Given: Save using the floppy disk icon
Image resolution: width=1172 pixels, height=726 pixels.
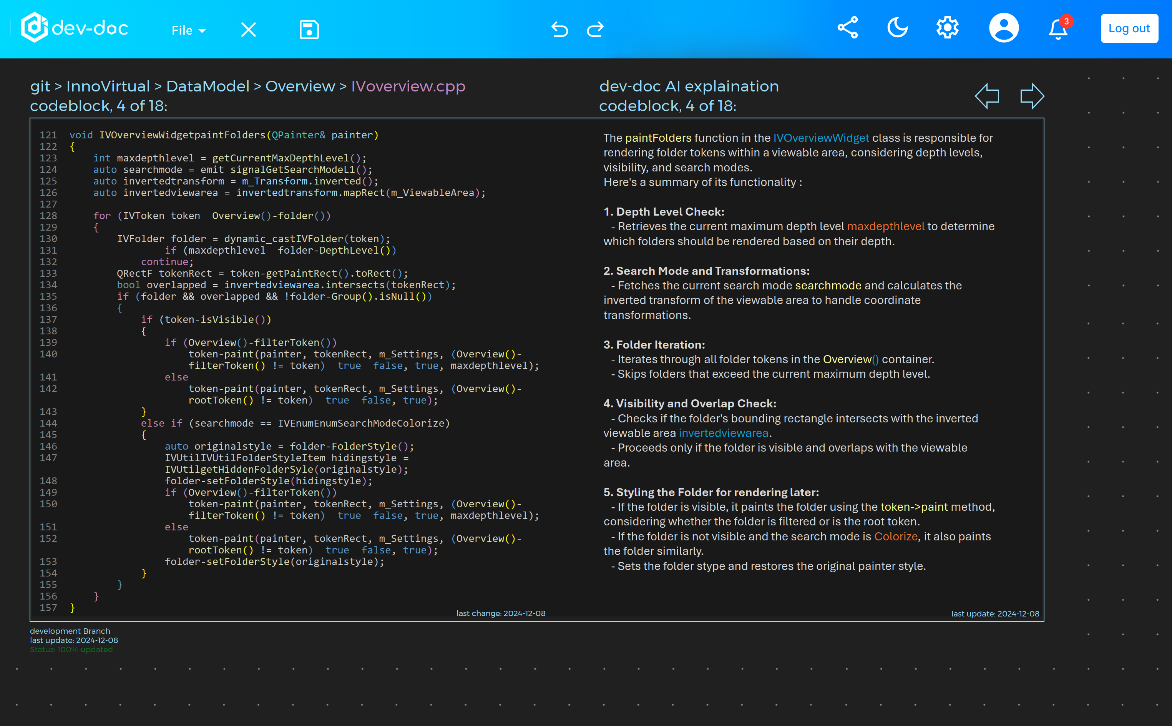Looking at the screenshot, I should [309, 30].
